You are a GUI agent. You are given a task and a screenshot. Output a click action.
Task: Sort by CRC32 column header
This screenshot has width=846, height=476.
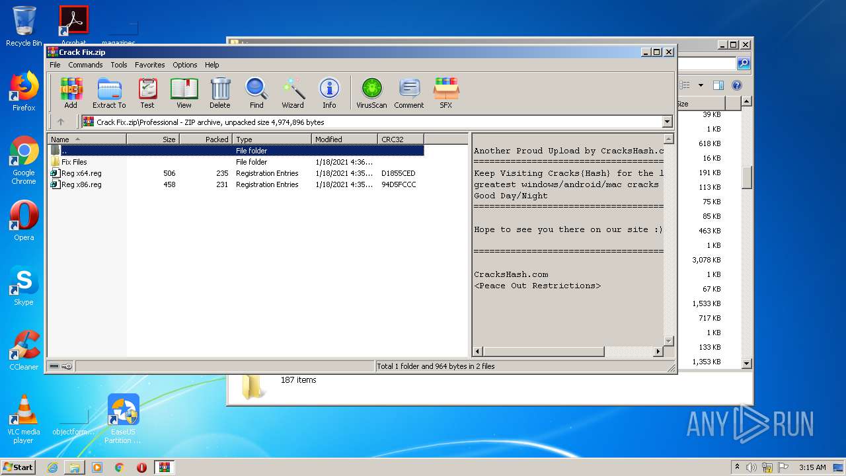click(x=401, y=139)
